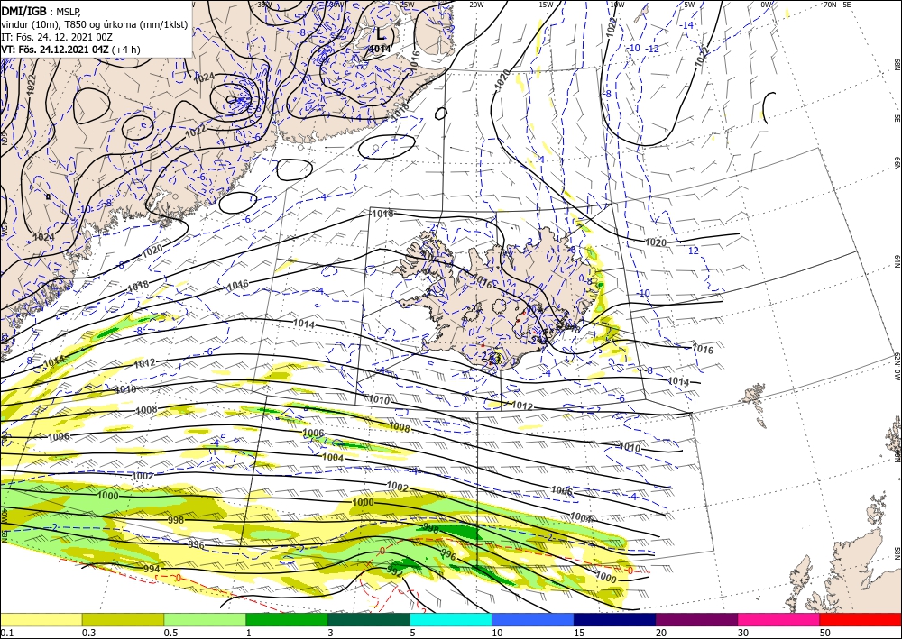
Task: Select the pink 30–50 legend swatch
Action: [x=779, y=619]
